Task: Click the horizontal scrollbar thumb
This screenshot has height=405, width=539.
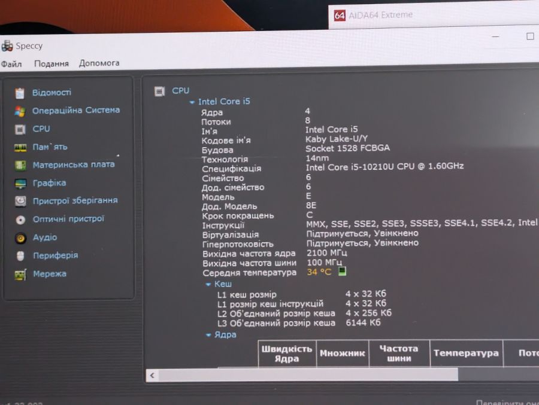Action: [308, 375]
